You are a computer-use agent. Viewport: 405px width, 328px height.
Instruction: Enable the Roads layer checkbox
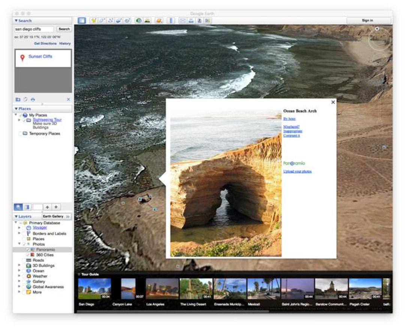24,260
